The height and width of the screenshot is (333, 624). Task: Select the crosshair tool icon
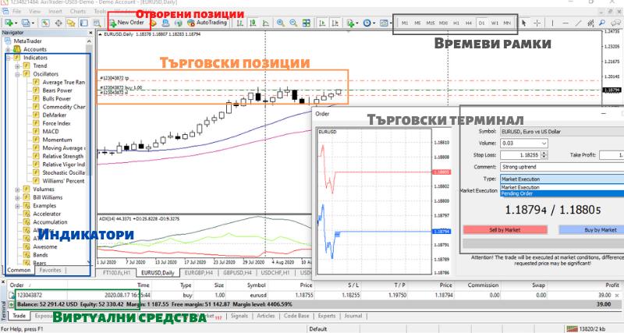point(537,23)
